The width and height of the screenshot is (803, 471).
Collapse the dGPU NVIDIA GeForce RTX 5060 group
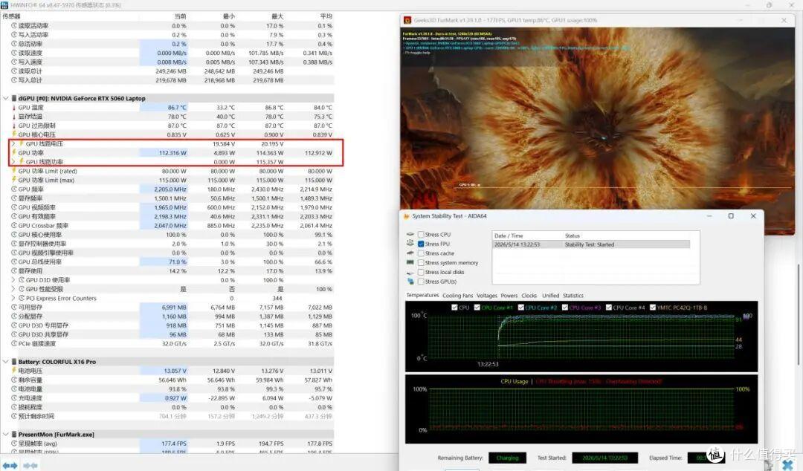(6, 98)
